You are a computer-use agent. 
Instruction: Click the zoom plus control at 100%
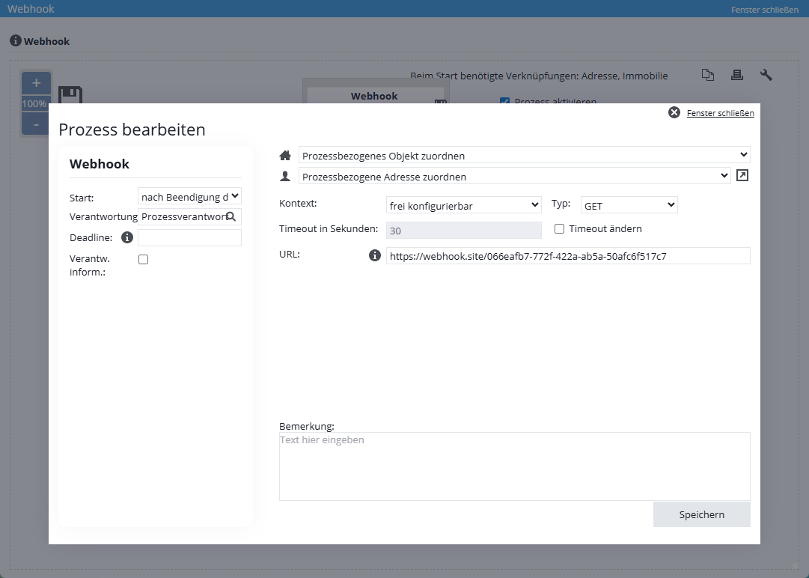coord(36,82)
